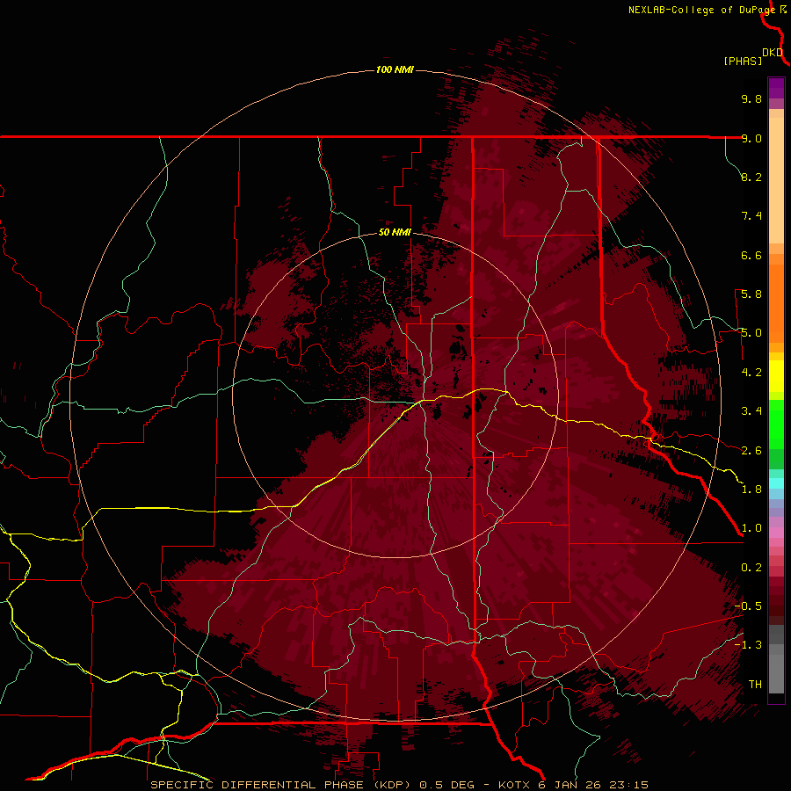Click the 6 JAN 26 date text
This screenshot has height=791, width=791.
pyautogui.click(x=568, y=785)
